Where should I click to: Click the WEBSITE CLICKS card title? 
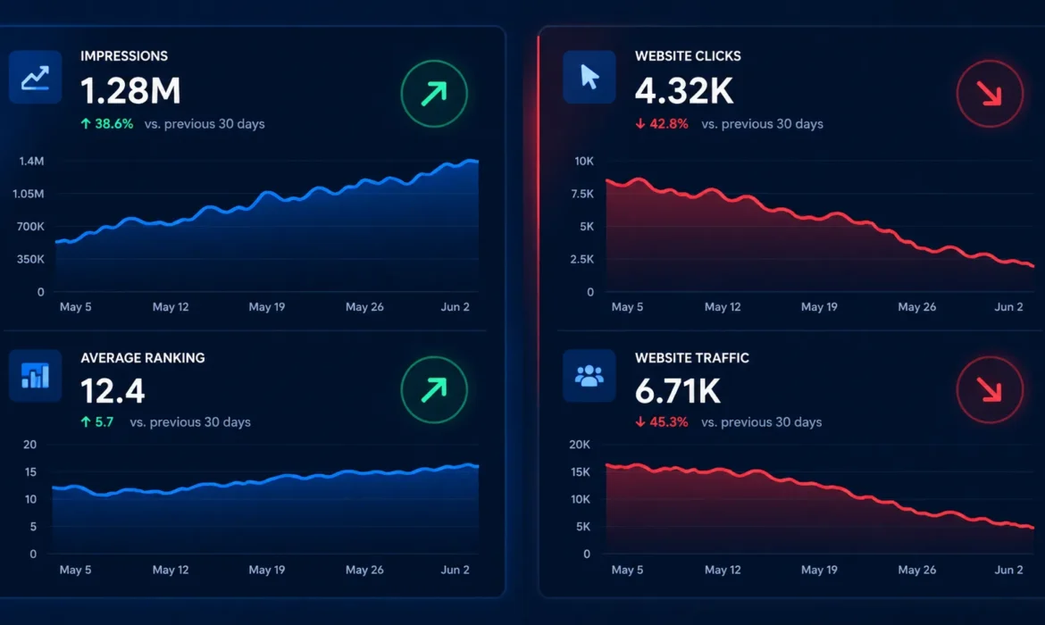[x=688, y=56]
